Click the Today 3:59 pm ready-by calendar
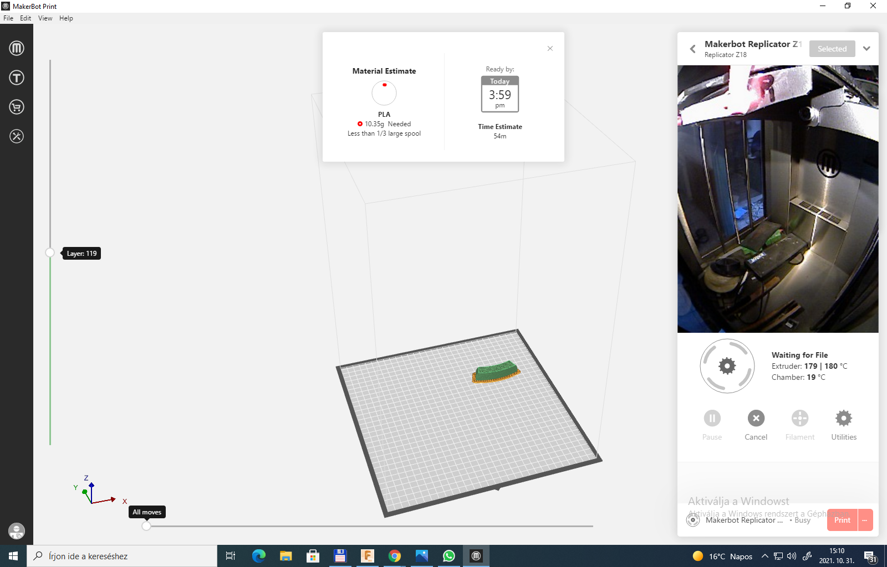887x567 pixels. click(499, 94)
